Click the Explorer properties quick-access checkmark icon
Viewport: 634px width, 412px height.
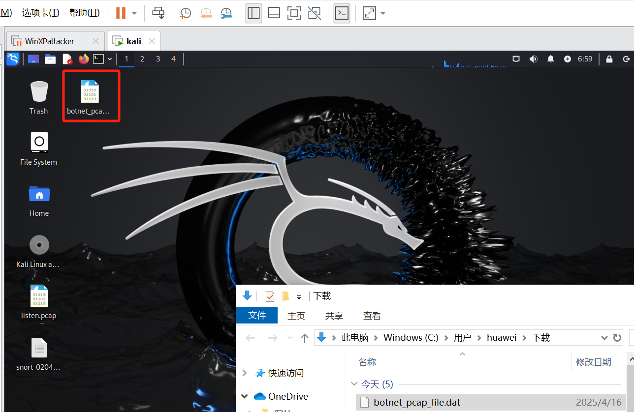(x=270, y=296)
